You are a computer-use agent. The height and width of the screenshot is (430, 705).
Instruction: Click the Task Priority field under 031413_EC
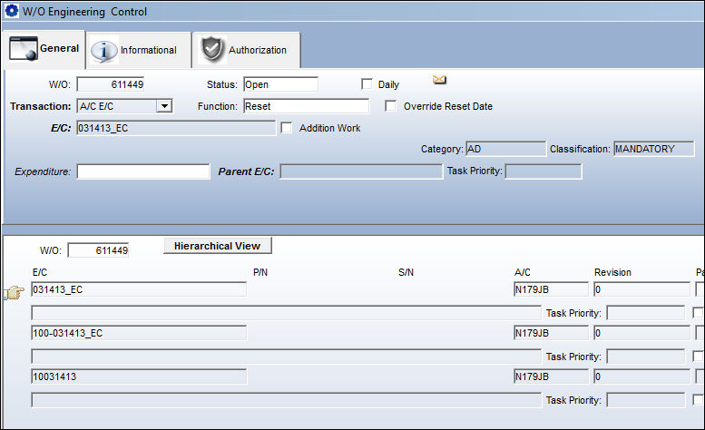coord(646,313)
